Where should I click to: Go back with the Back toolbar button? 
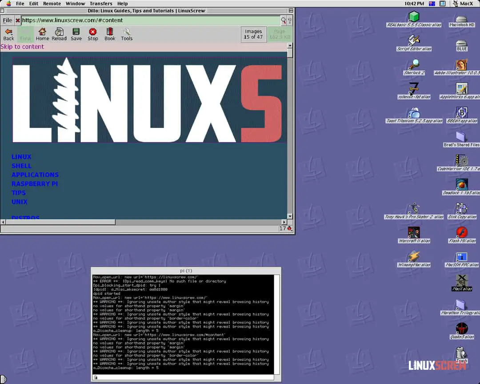[8, 34]
